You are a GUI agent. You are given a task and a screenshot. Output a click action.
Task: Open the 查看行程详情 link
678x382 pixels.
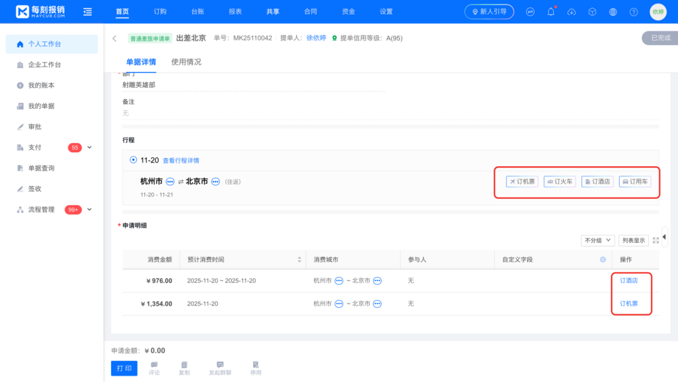pyautogui.click(x=183, y=160)
